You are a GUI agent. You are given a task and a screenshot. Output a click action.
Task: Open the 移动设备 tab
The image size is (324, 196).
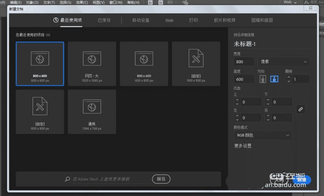point(141,20)
